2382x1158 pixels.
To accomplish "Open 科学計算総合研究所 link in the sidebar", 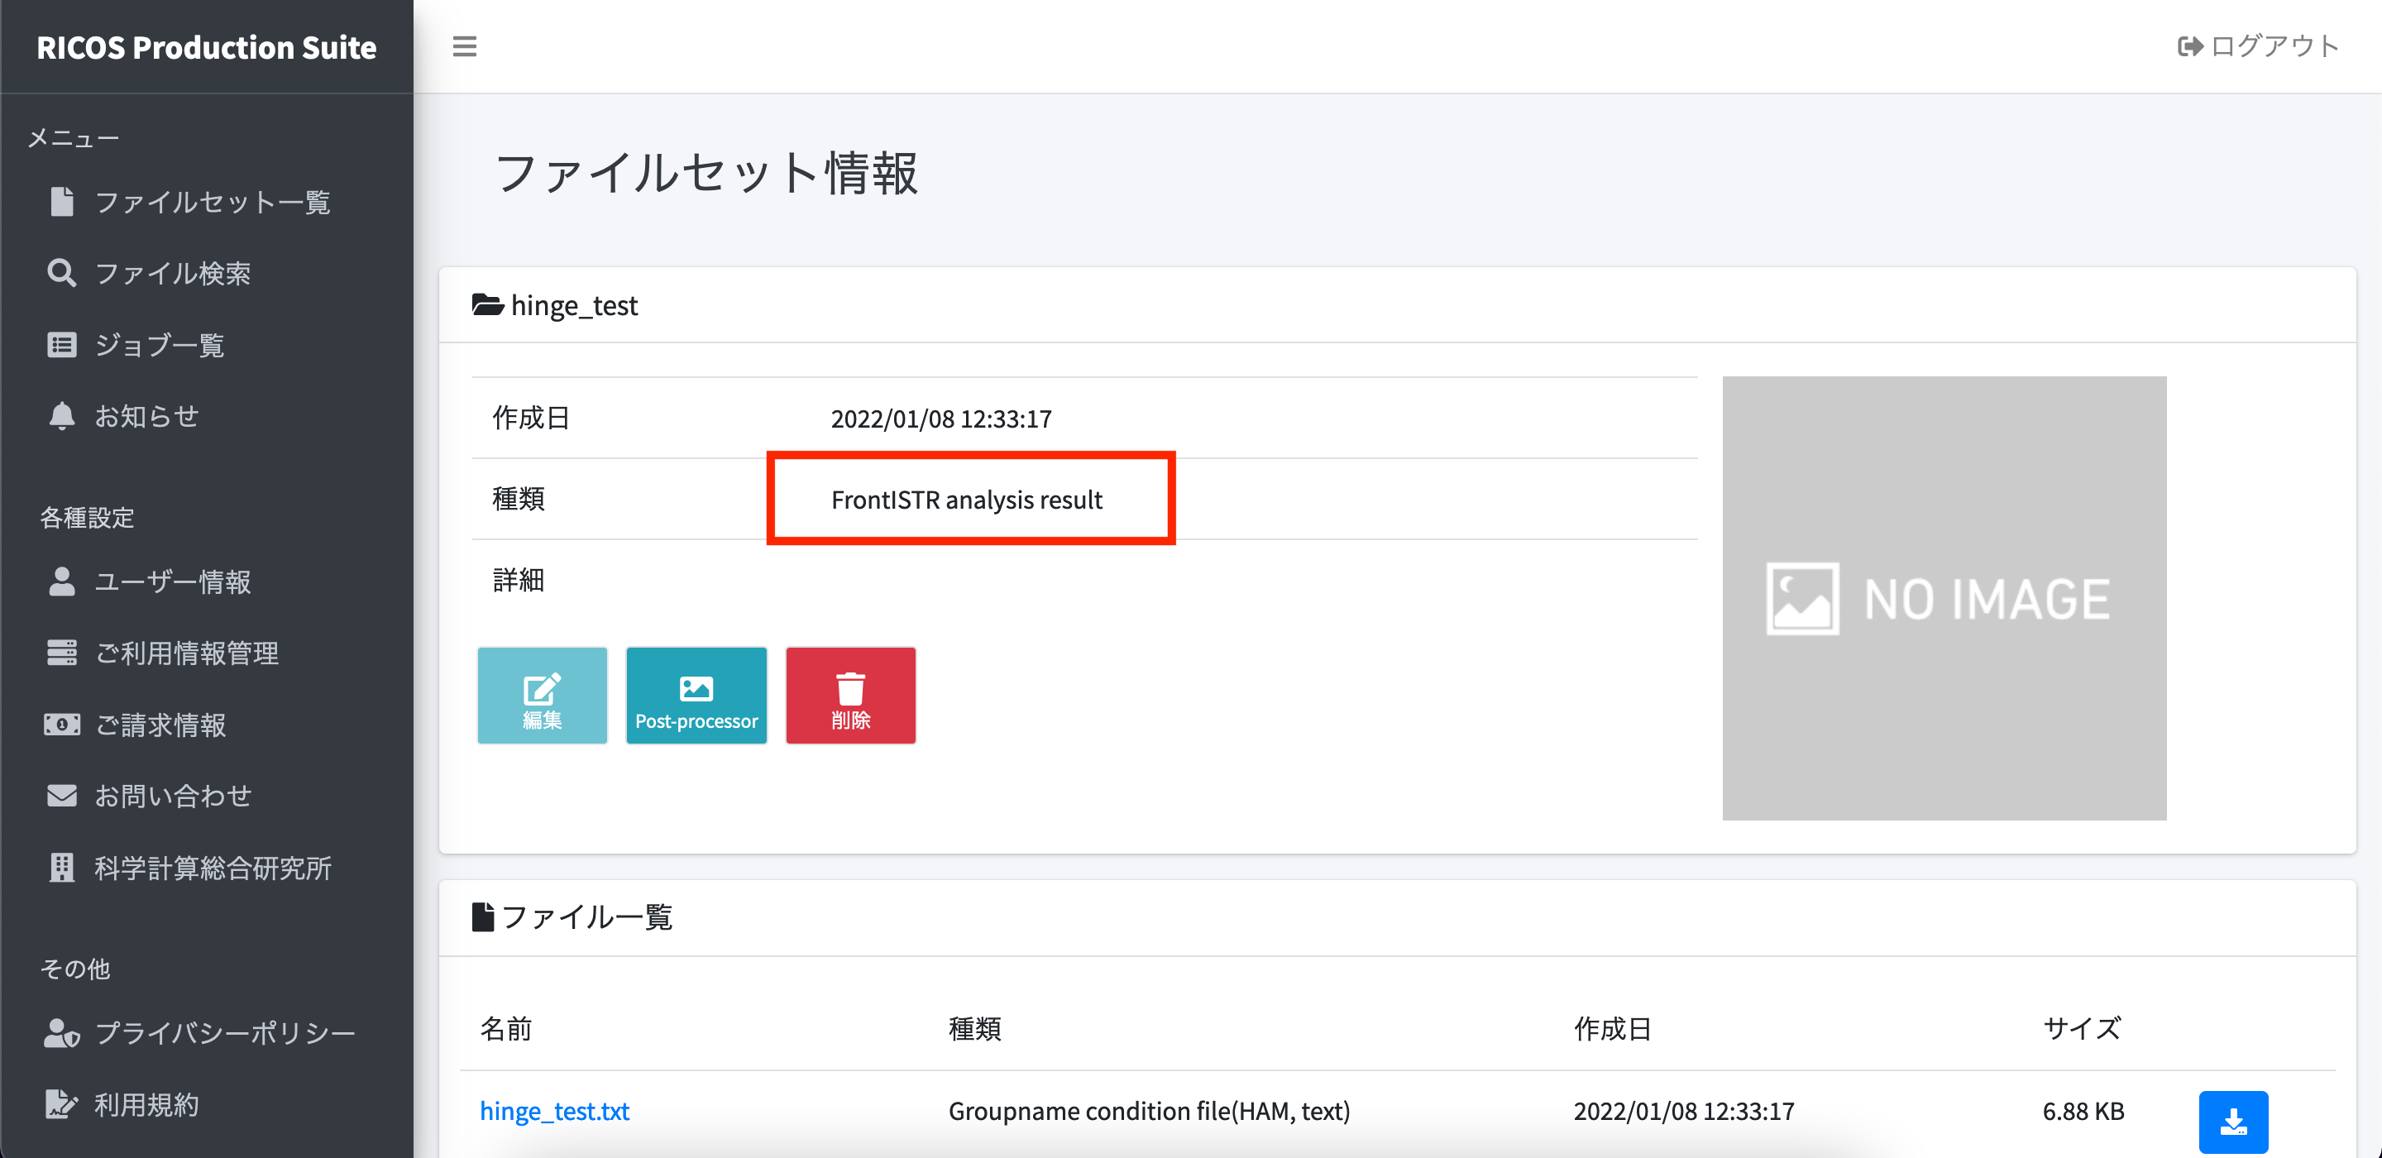I will (x=212, y=868).
